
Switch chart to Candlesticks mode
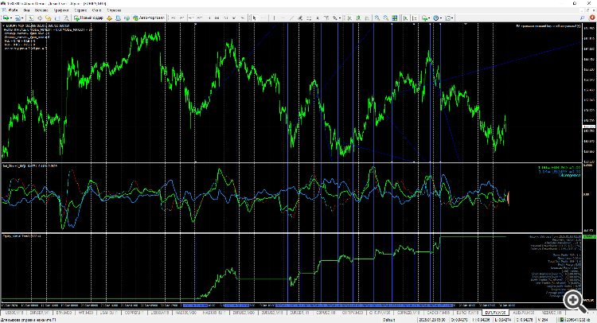click(x=358, y=18)
